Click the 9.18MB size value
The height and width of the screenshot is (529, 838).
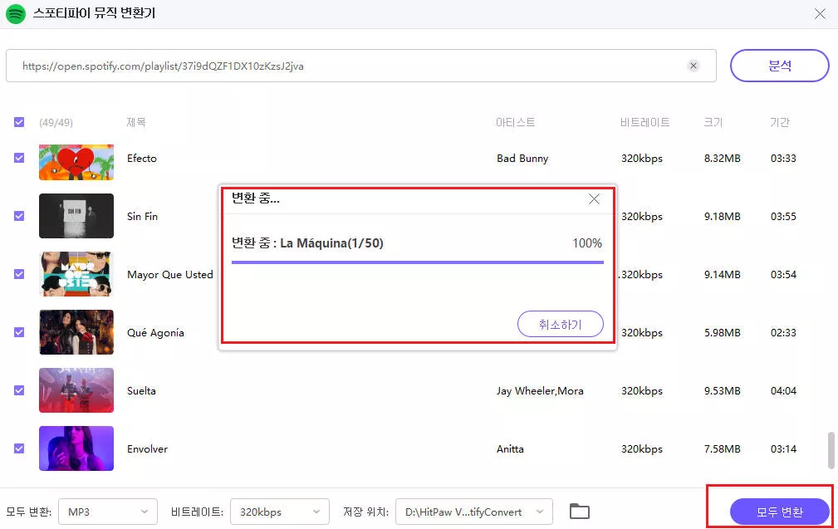[x=722, y=216]
